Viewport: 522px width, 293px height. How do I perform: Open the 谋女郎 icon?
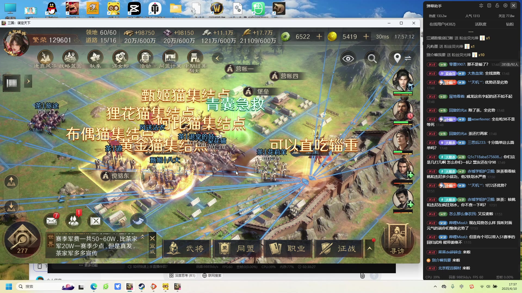coord(120,59)
